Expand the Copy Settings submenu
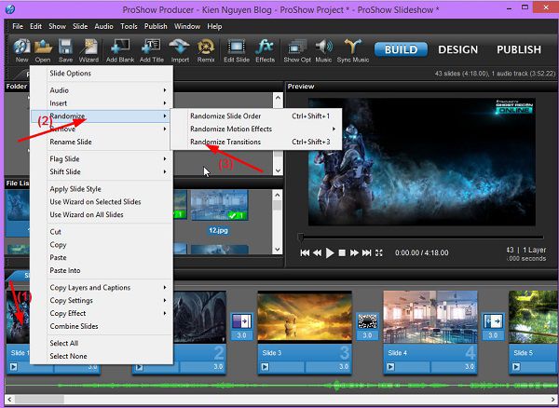 [102, 300]
